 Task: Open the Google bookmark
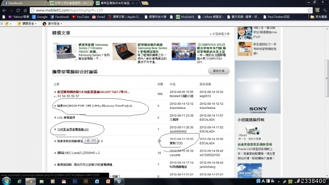40,17
